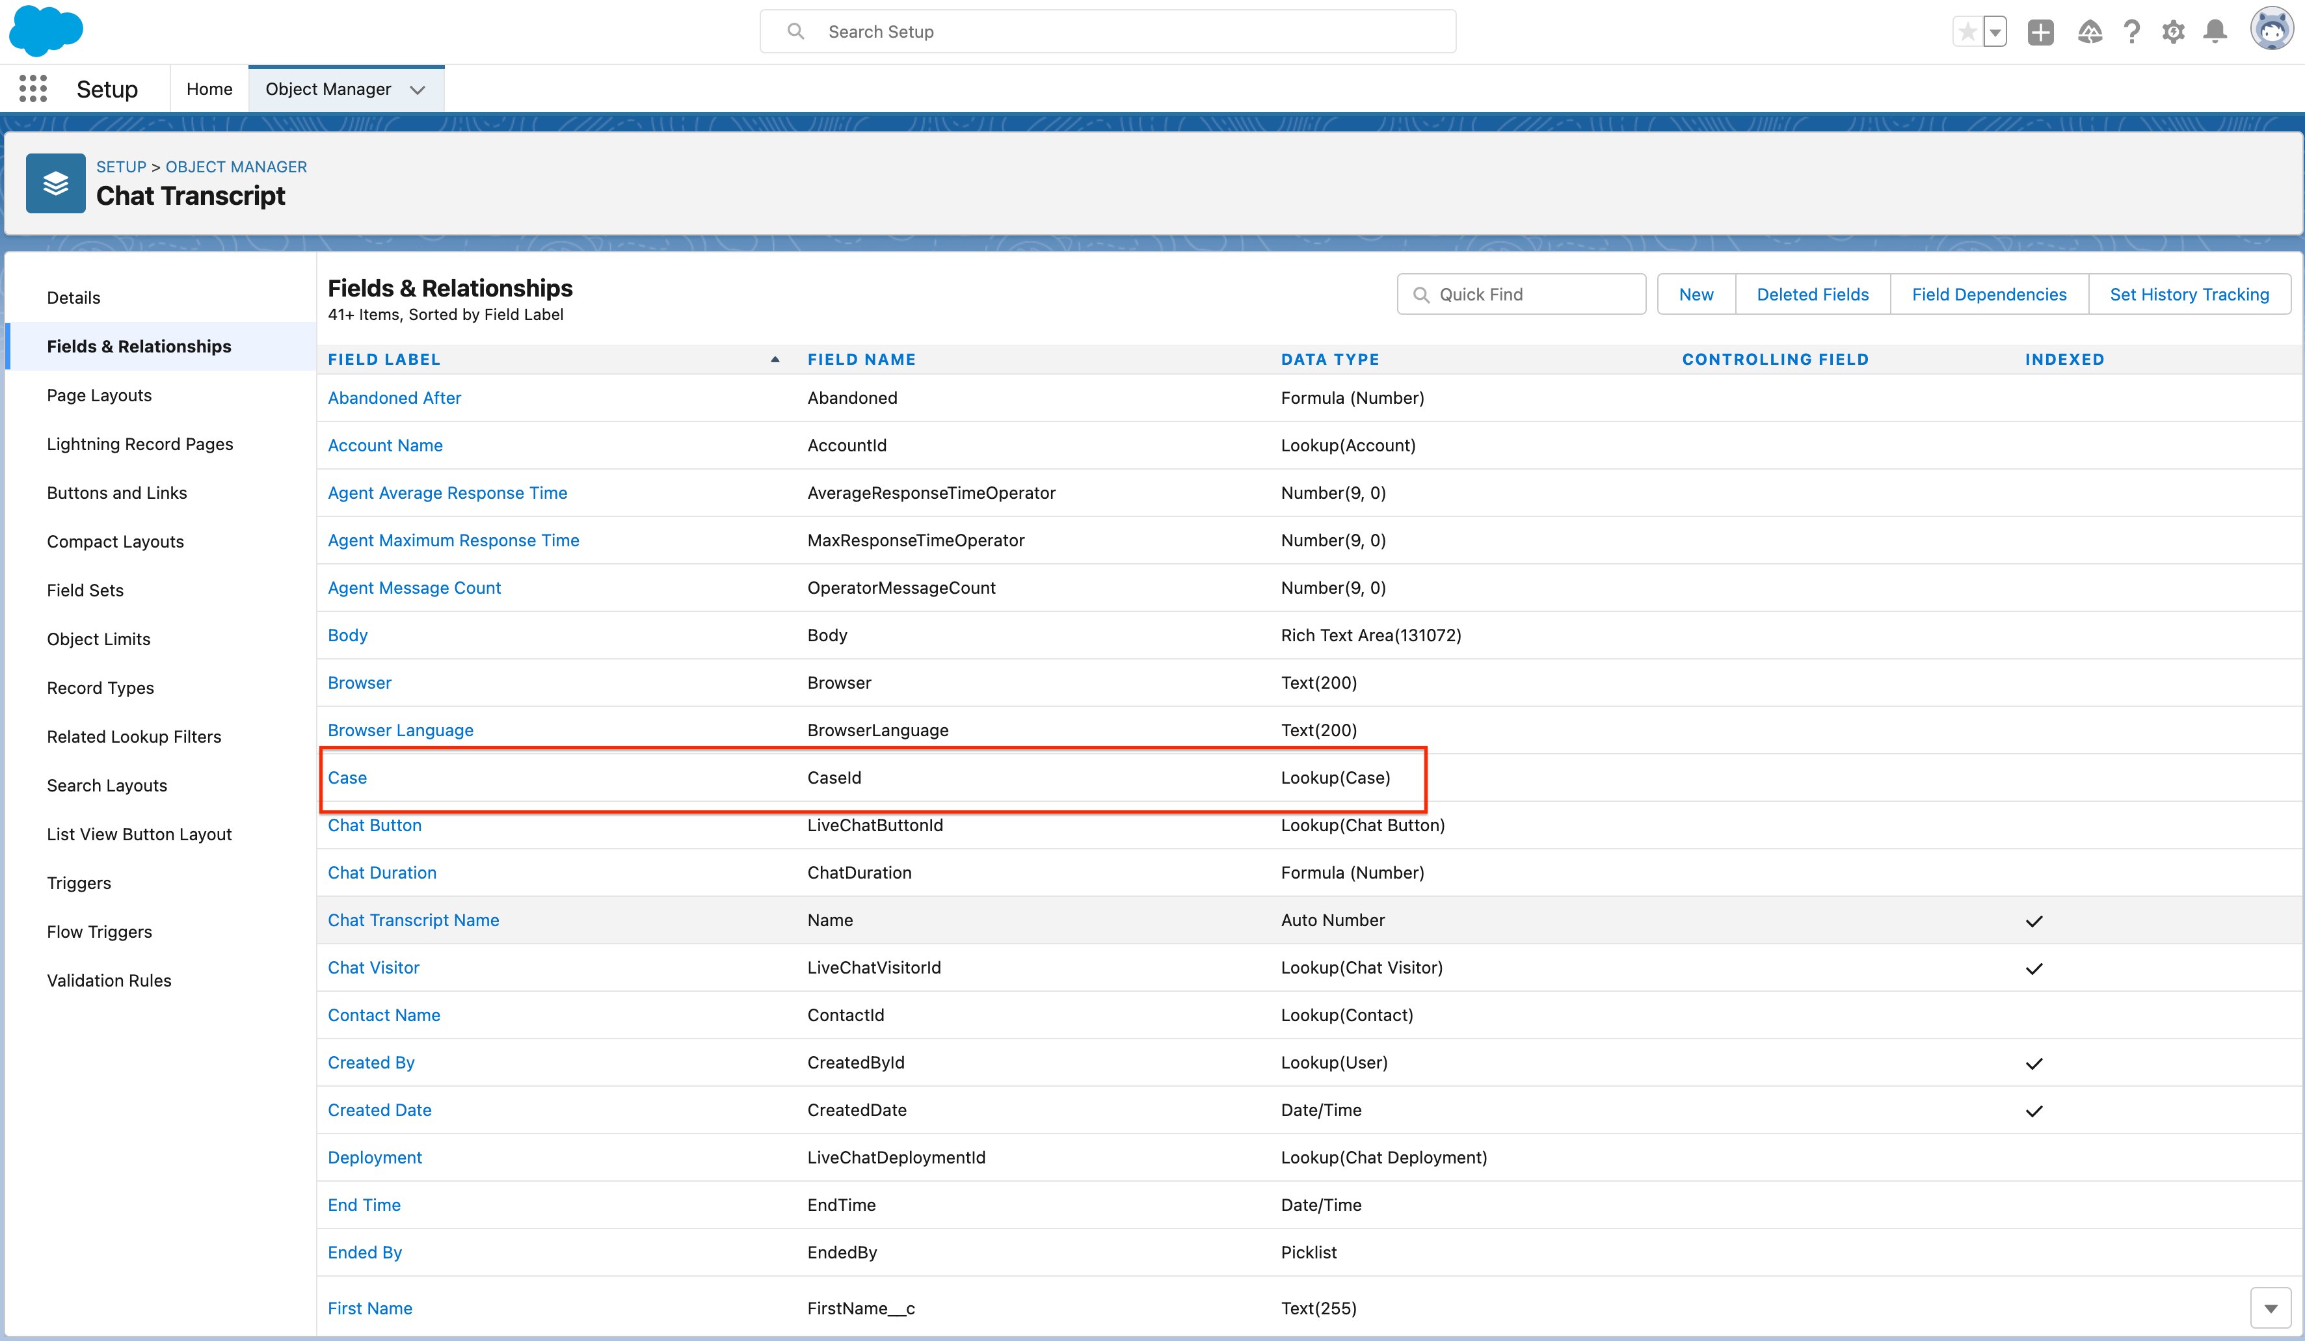Open the Browser Language field
The width and height of the screenshot is (2305, 1341).
click(401, 730)
